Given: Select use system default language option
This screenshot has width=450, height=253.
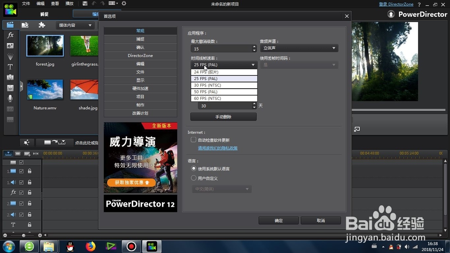Looking at the screenshot, I should coord(193,168).
